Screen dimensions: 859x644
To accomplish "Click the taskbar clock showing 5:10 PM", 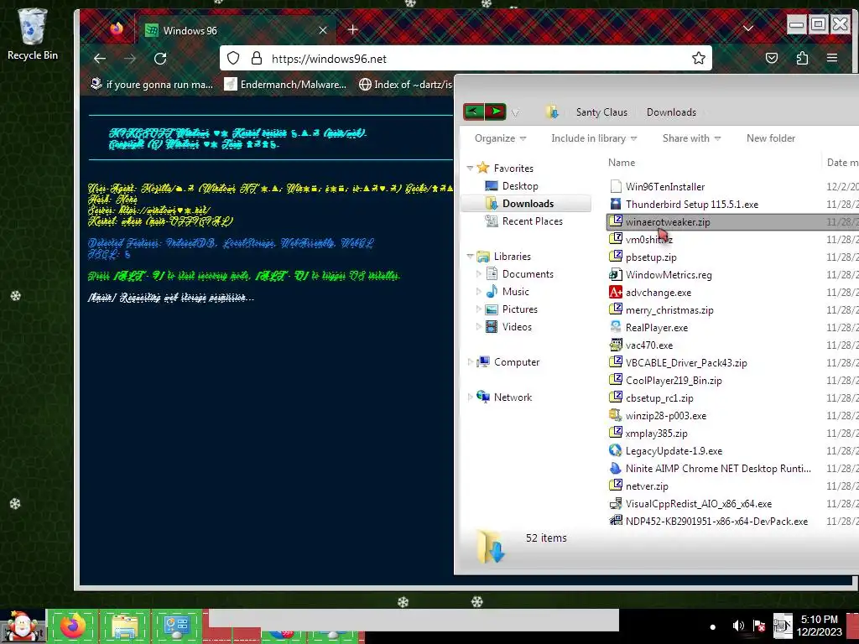I will pos(819,626).
